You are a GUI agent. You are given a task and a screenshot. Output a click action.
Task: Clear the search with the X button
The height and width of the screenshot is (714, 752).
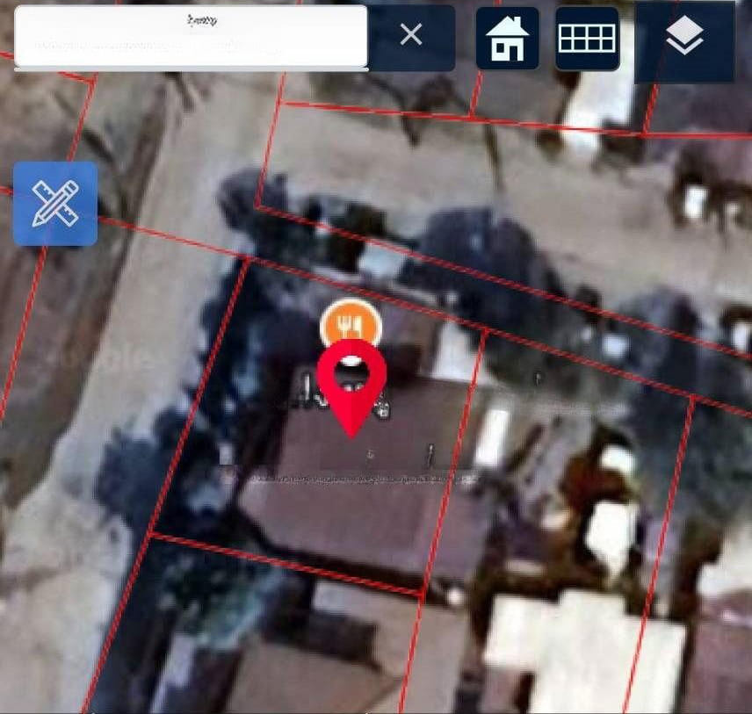coord(410,35)
